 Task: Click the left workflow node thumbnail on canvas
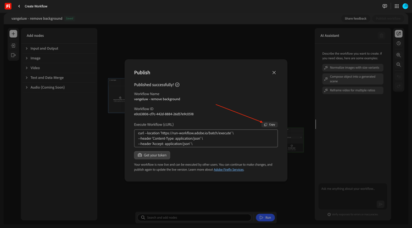click(x=116, y=96)
